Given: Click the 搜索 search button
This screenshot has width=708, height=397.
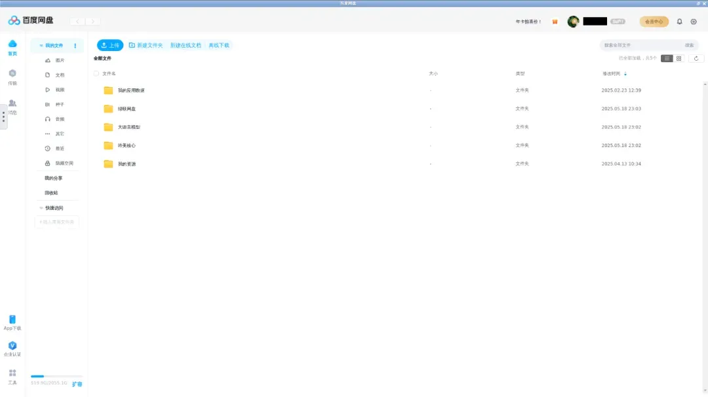Looking at the screenshot, I should pyautogui.click(x=689, y=45).
